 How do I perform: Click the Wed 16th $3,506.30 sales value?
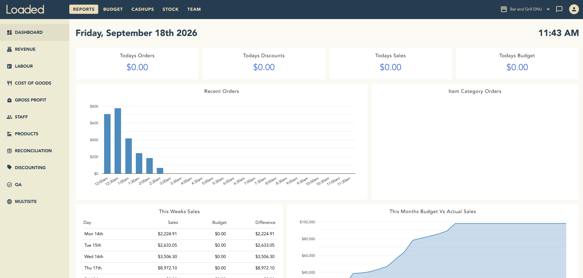[167, 256]
